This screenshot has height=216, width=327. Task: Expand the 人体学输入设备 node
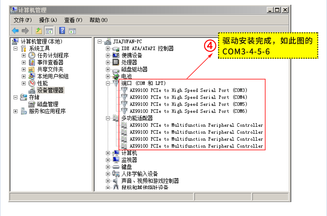point(108,174)
